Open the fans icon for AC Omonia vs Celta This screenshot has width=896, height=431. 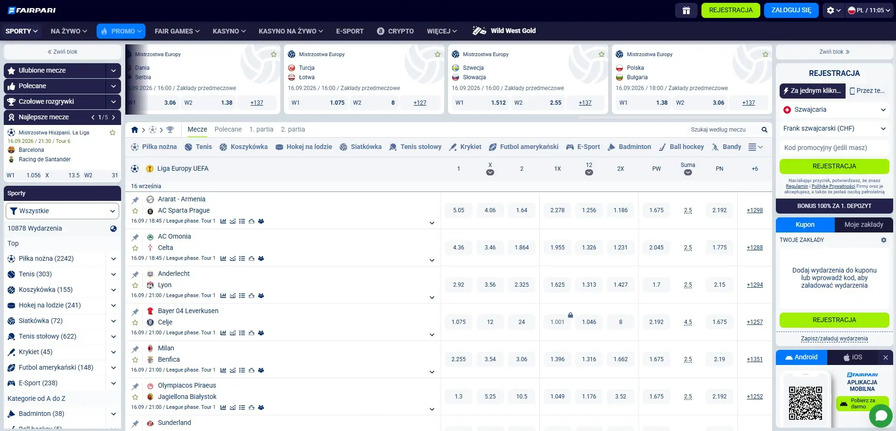pos(261,258)
